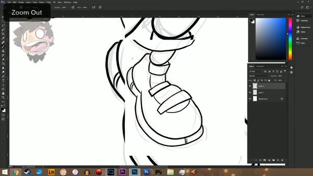The width and height of the screenshot is (313, 176).
Task: Open brush Opacity dropdown in options bar
Action: pyautogui.click(x=68, y=7)
